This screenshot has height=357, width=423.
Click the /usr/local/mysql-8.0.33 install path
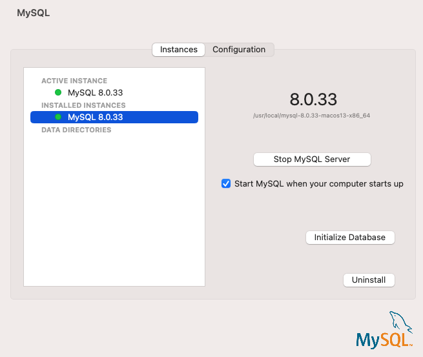click(x=311, y=116)
